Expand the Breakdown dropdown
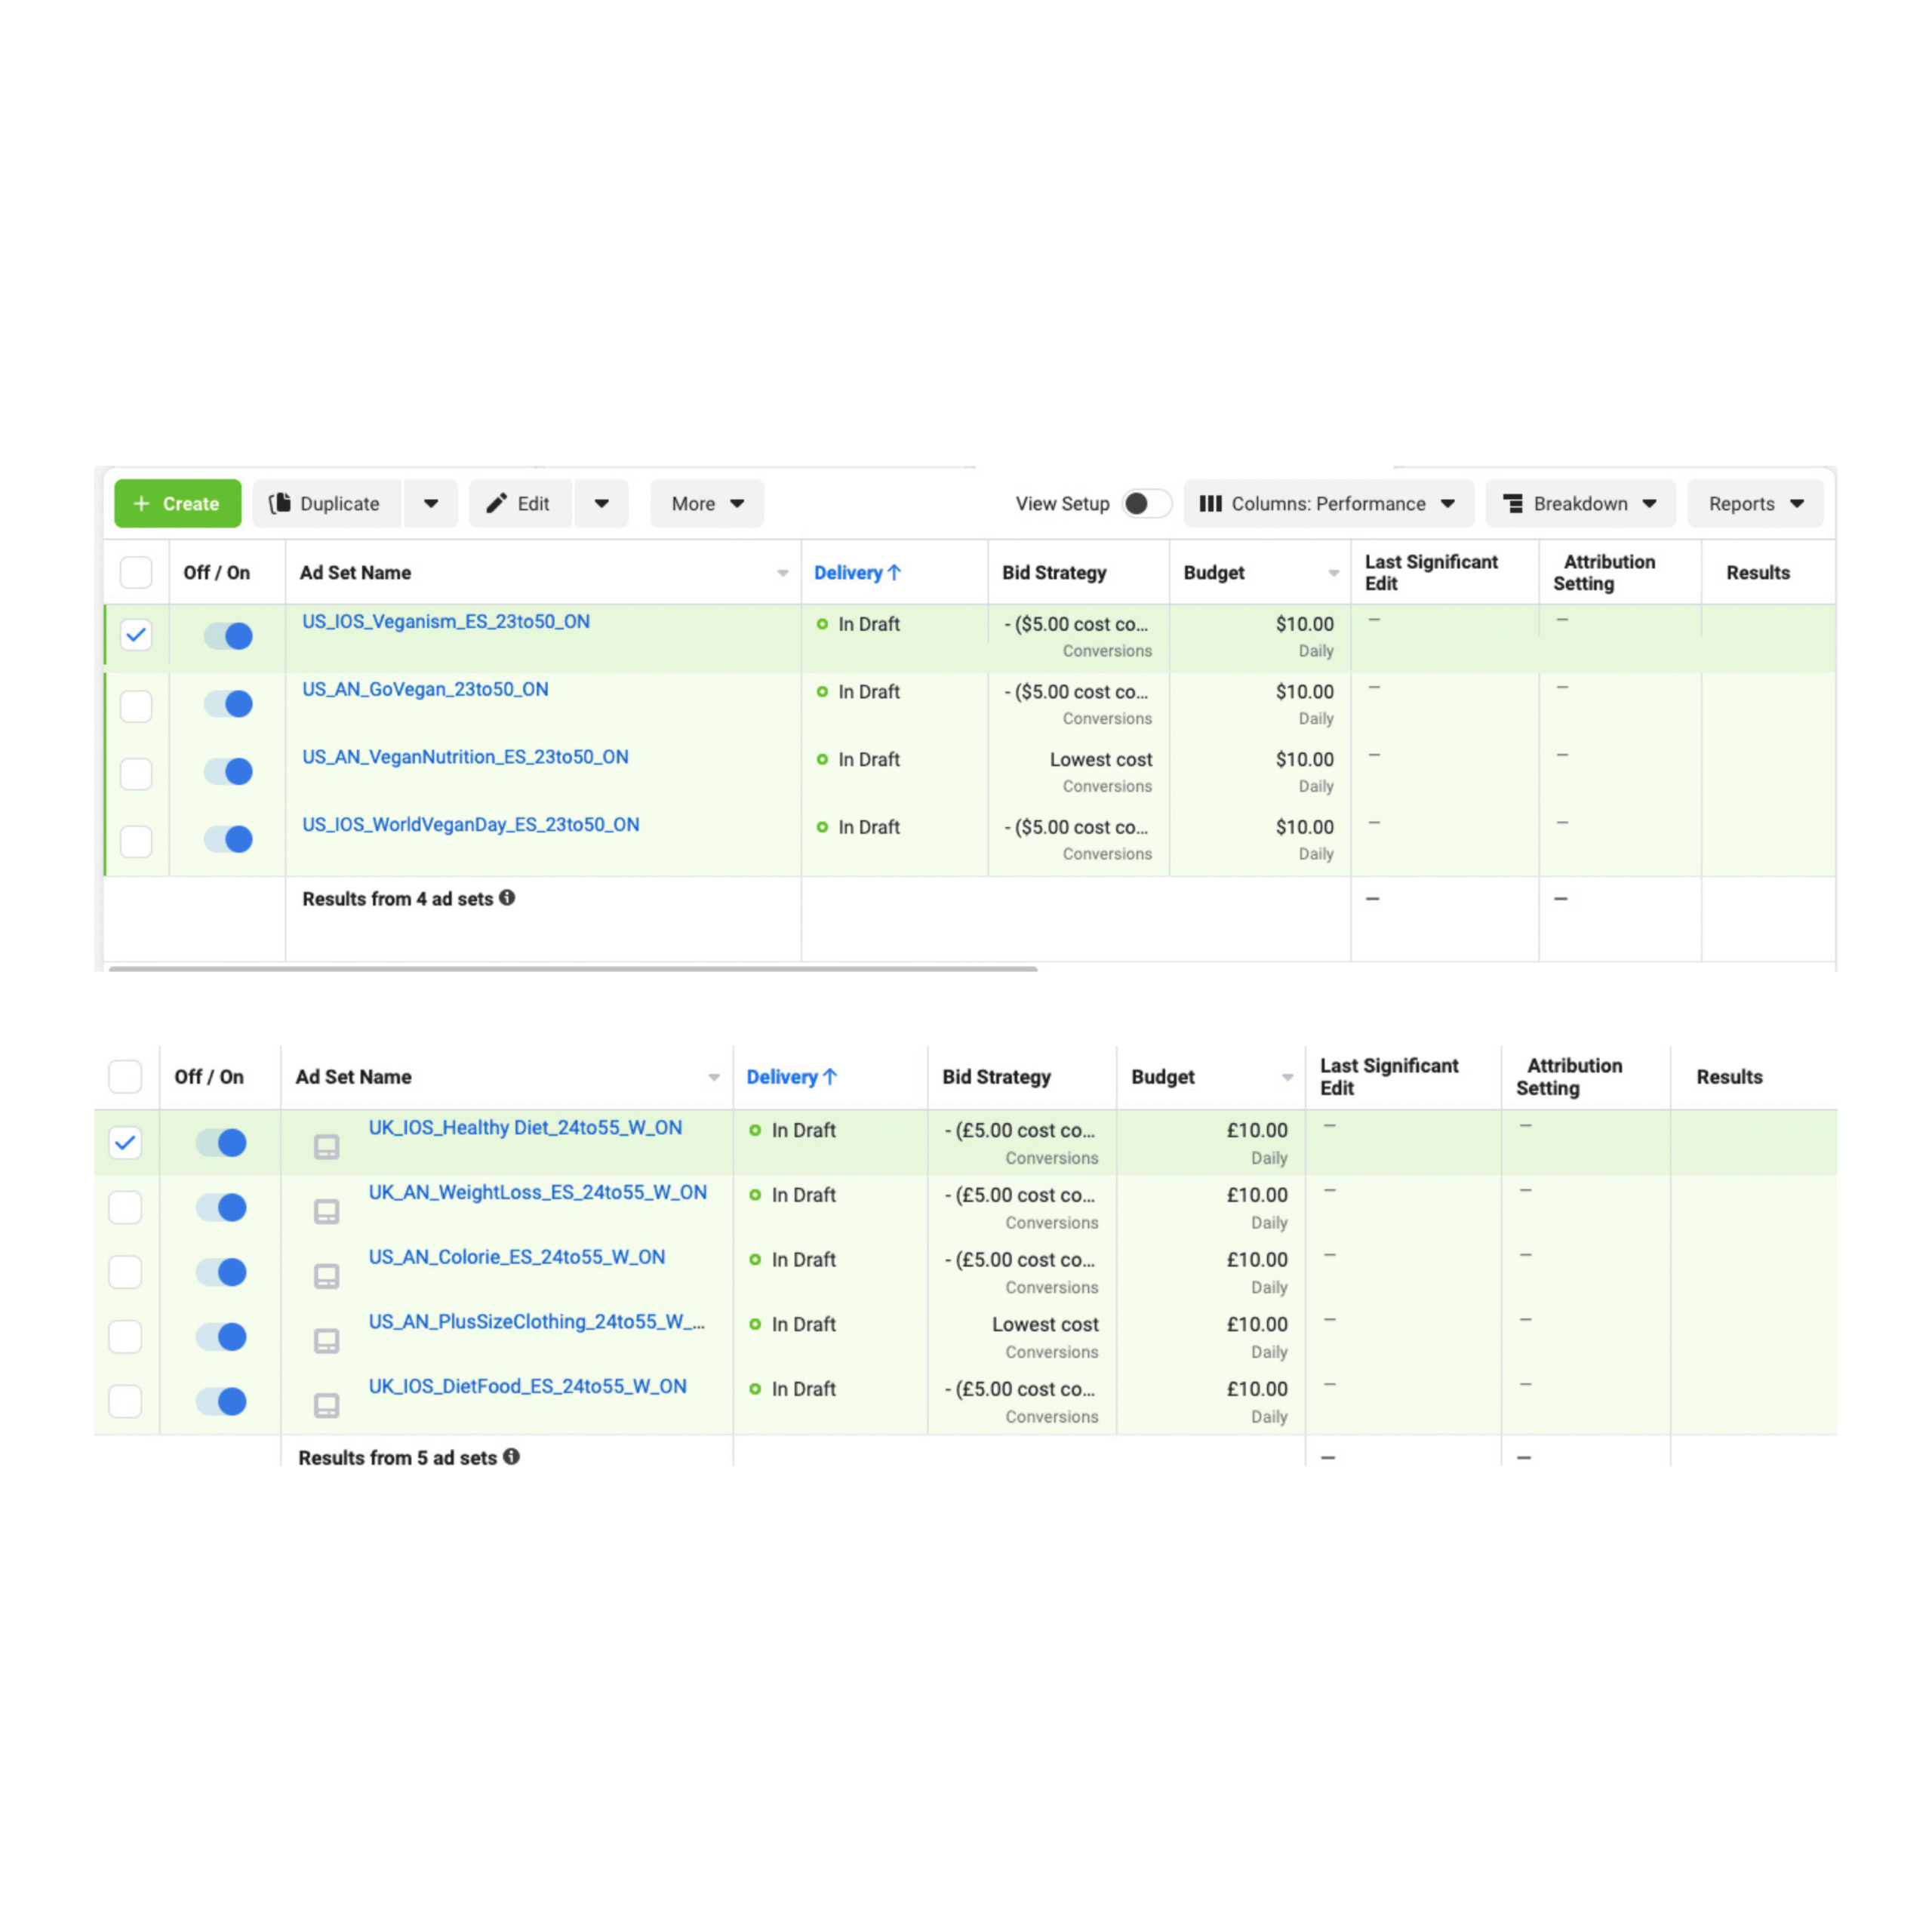The height and width of the screenshot is (1932, 1932). 1580,503
